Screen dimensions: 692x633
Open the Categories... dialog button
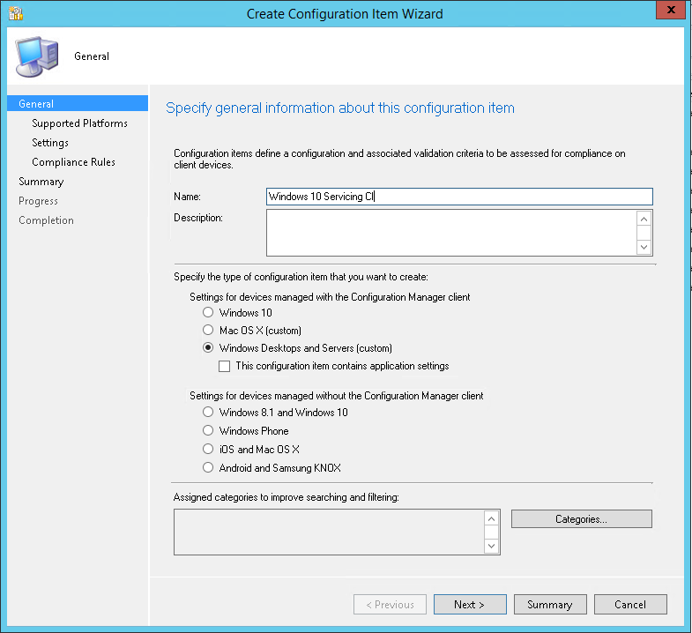point(581,519)
